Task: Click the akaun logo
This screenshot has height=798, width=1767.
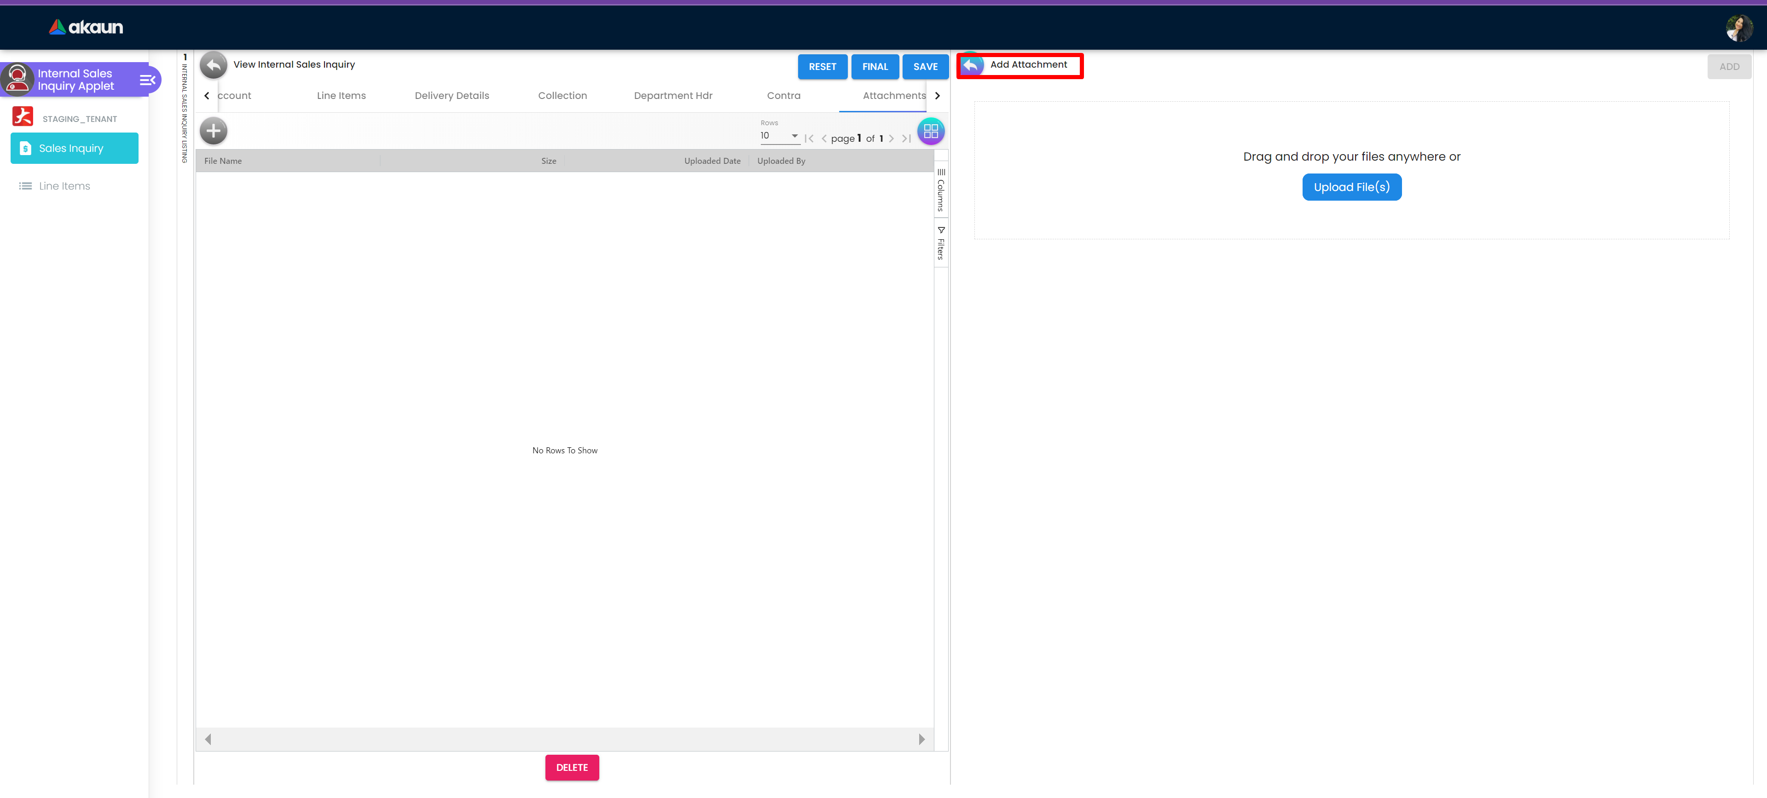Action: coord(87,28)
